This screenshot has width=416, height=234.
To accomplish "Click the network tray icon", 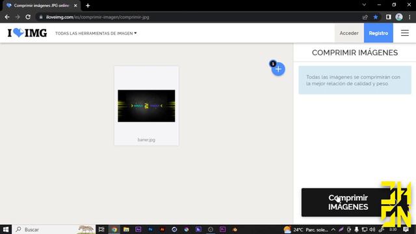I will [365, 229].
